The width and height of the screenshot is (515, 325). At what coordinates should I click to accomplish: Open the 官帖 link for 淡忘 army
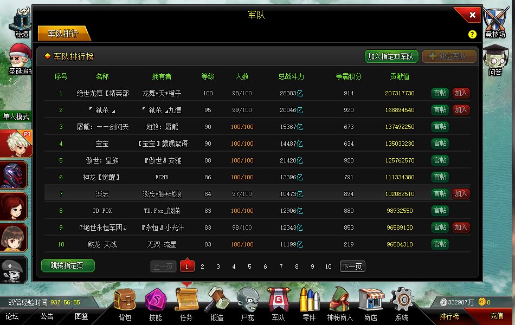click(x=441, y=193)
